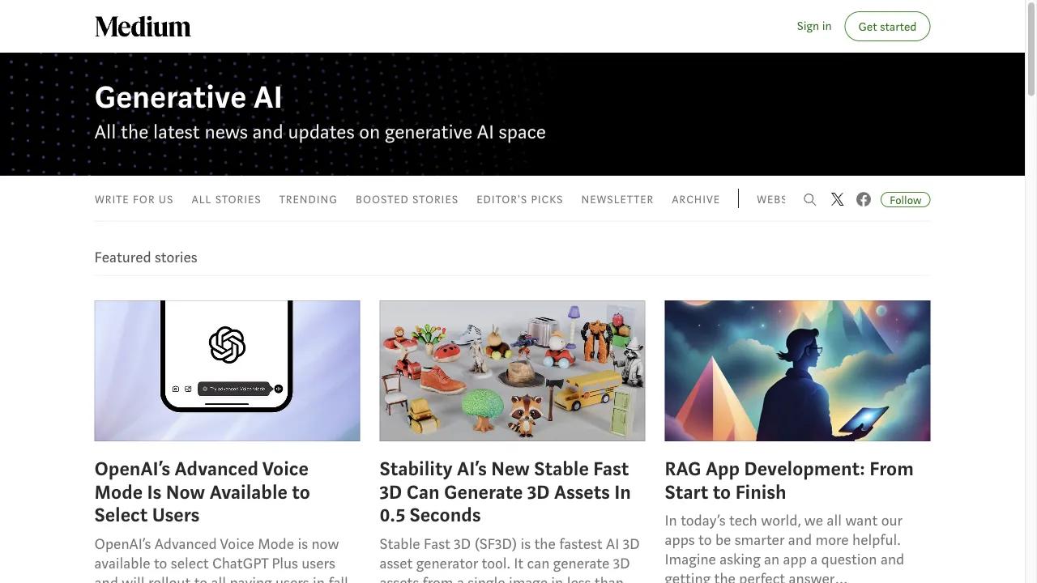This screenshot has height=583, width=1037.
Task: Click the tagline 'All the latest news and updates'
Action: tap(320, 132)
